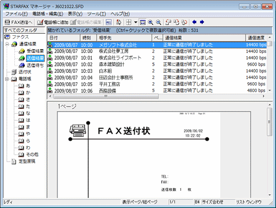Viewport: 276px width, 208px height.
Task: Click the rotate page right icon
Action: coord(176,23)
